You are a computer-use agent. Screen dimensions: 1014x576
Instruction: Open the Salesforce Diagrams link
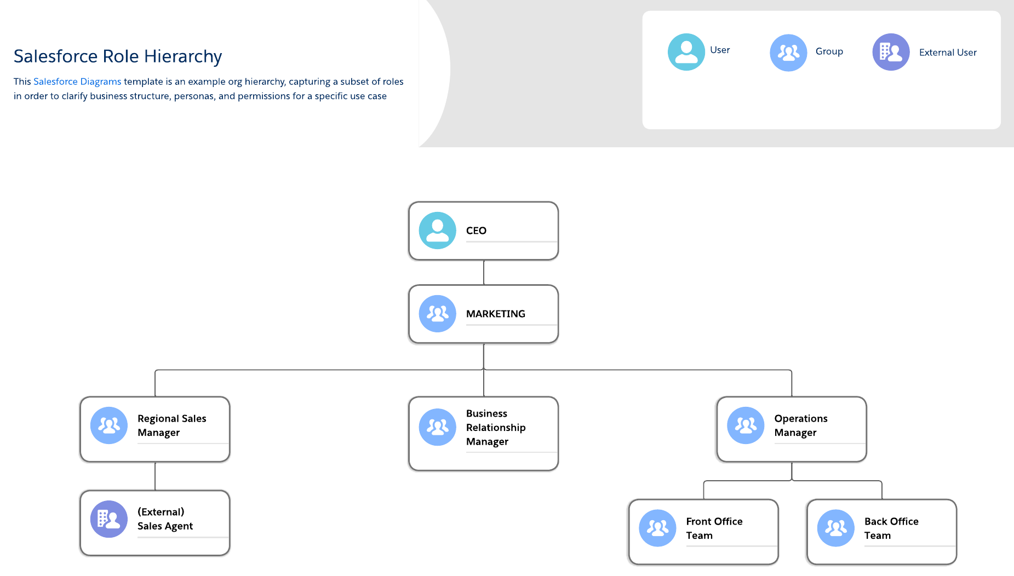click(77, 82)
